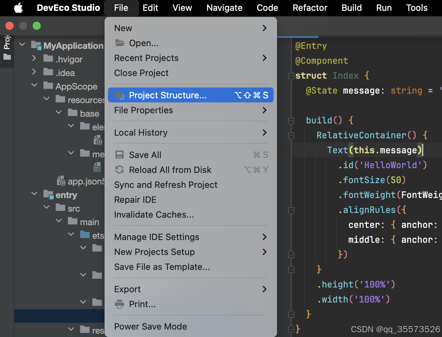Collapse the AppScope folder
Screen dimensions: 442x337
34,85
